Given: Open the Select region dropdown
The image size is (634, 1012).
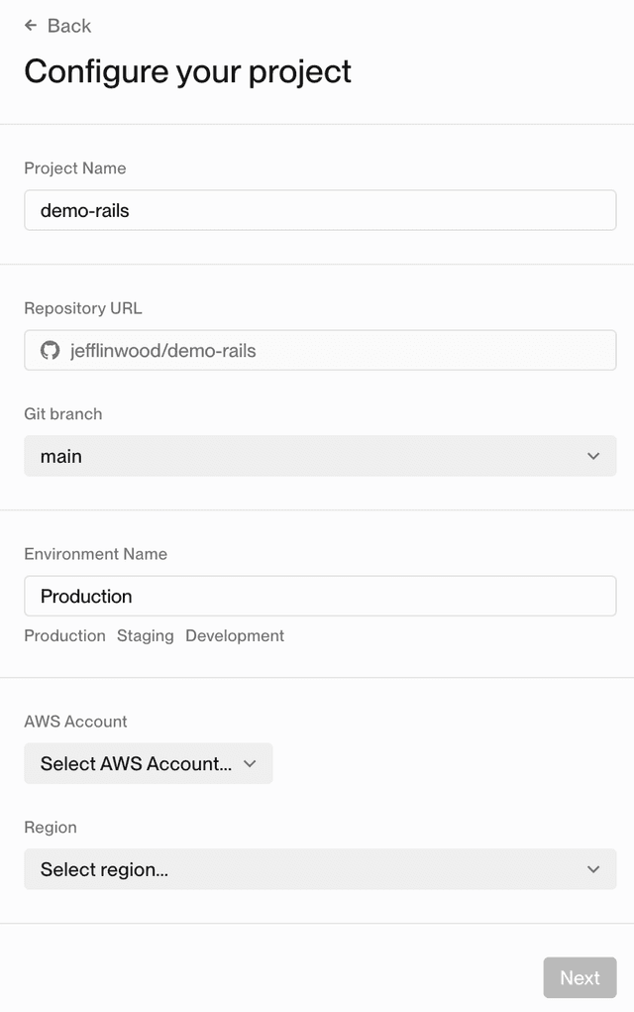Looking at the screenshot, I should click(319, 869).
